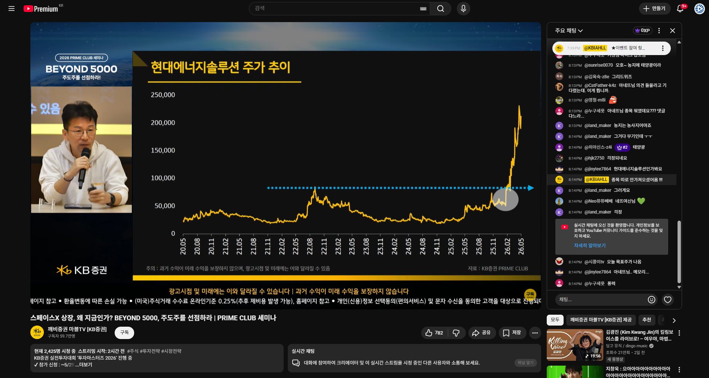Open the 깨비증권 마블TV [KB증권] channel name
The height and width of the screenshot is (378, 709).
tap(77, 329)
